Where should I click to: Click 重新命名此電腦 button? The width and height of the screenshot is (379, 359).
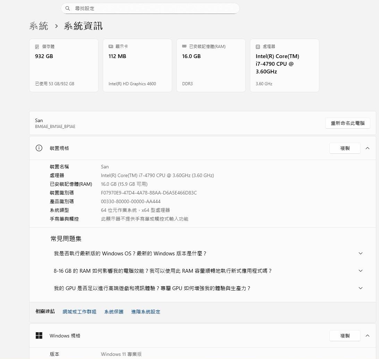(347, 123)
